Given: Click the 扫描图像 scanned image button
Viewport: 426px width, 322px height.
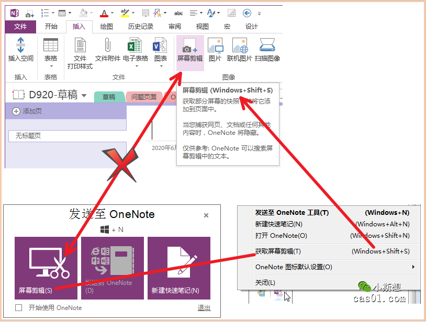Looking at the screenshot, I should pyautogui.click(x=267, y=50).
